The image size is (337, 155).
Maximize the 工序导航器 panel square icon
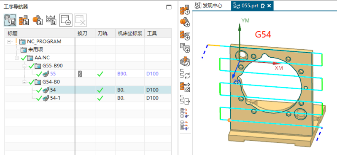tap(169, 7)
